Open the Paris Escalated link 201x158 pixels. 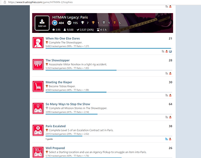[x=56, y=126]
